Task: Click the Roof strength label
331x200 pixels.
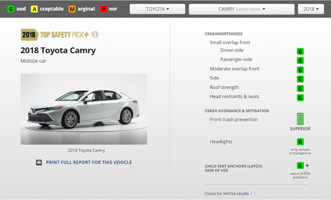Action: [224, 87]
